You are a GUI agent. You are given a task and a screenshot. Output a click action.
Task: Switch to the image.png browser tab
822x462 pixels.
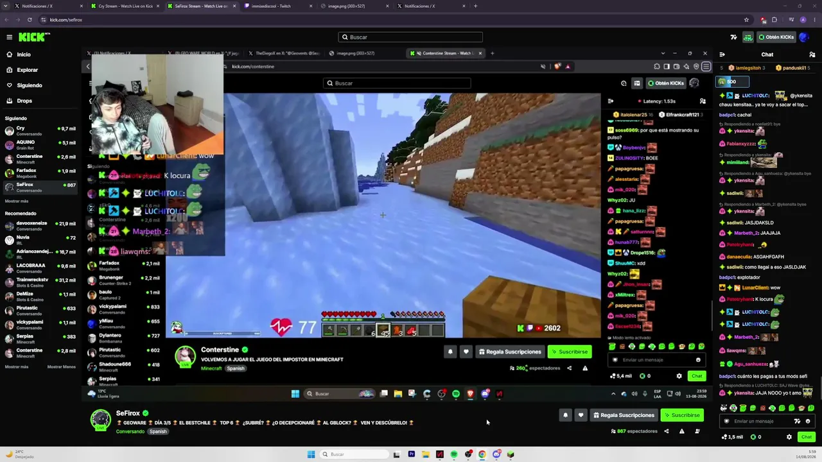point(356,6)
